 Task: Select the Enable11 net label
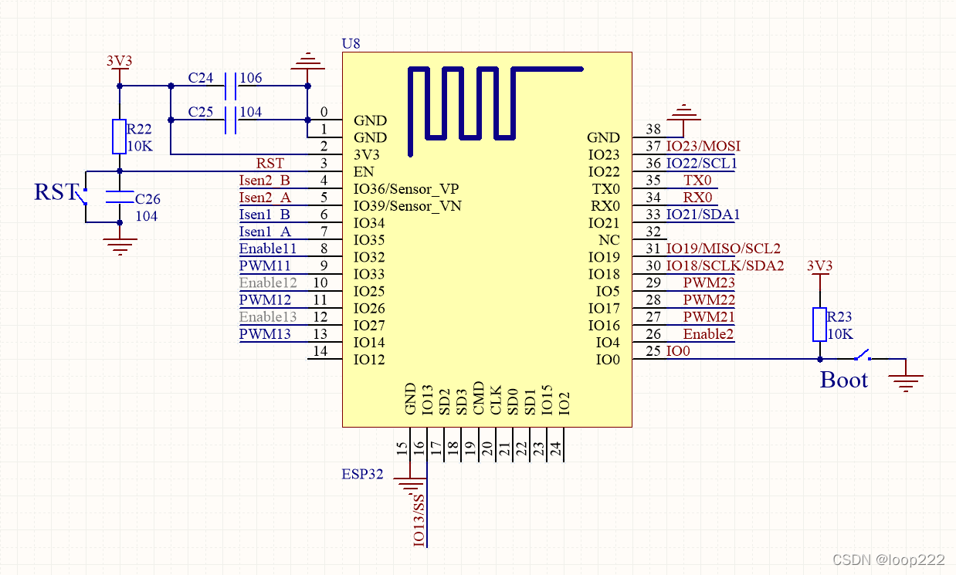(x=268, y=249)
